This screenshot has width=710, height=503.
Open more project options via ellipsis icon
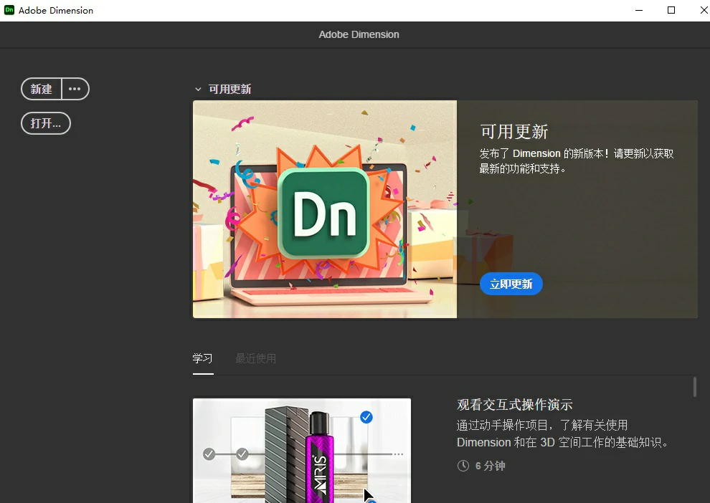75,89
